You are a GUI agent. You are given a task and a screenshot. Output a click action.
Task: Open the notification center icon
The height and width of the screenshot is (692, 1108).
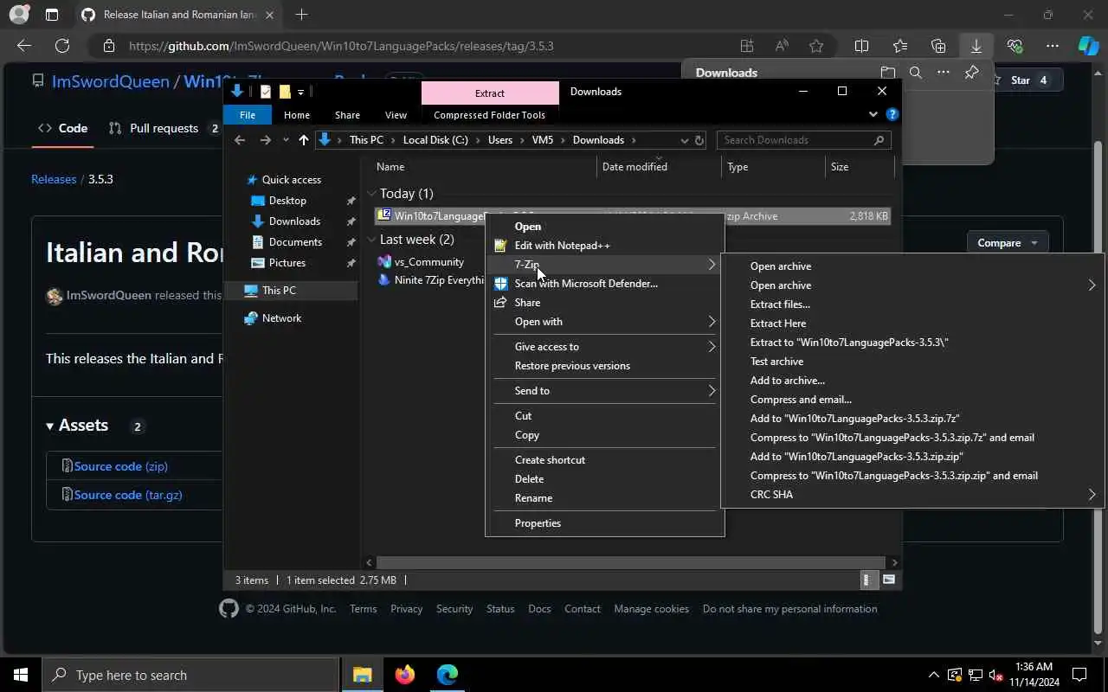tap(1079, 675)
